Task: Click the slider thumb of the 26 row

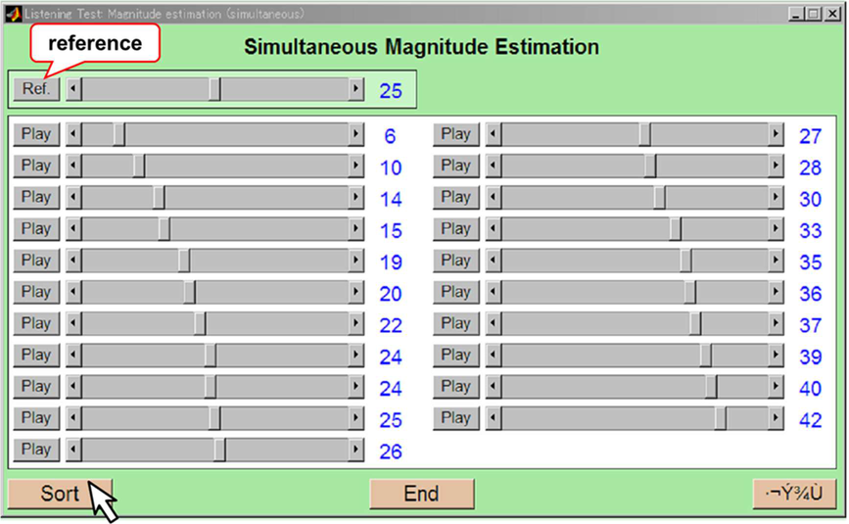Action: pyautogui.click(x=220, y=450)
